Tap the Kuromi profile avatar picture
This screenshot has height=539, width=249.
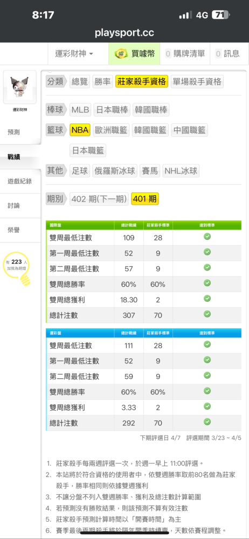[19, 87]
